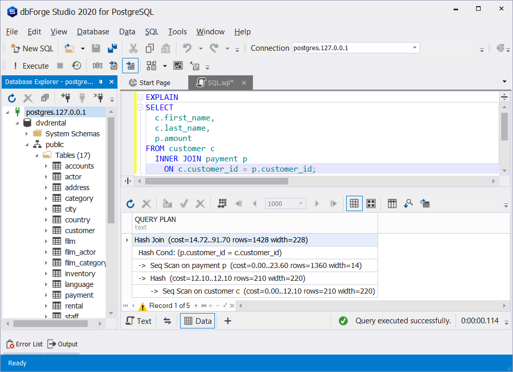
Task: Pin the Database Explorer panel
Action: pyautogui.click(x=101, y=81)
